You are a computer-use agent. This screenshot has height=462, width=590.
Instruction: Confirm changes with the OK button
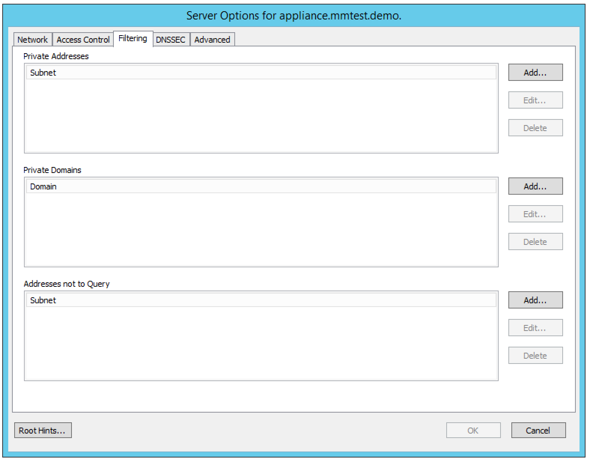(473, 431)
